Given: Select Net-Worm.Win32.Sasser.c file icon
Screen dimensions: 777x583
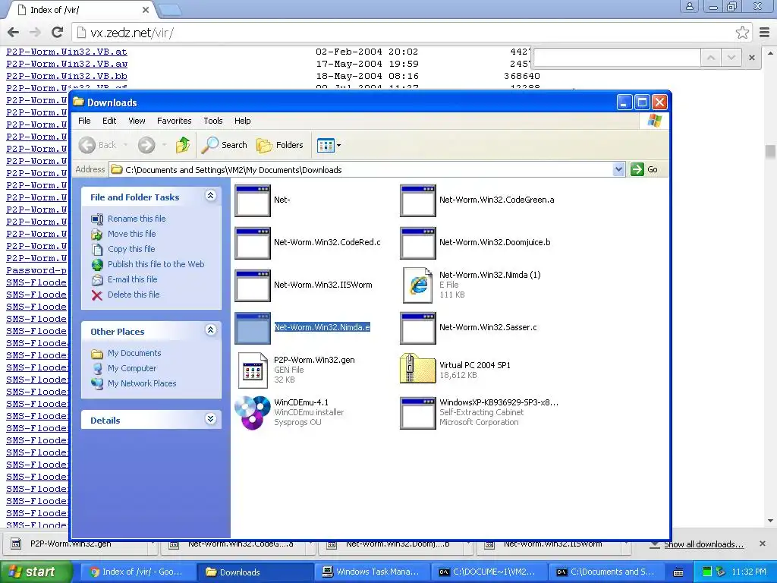Looking at the screenshot, I should point(418,328).
